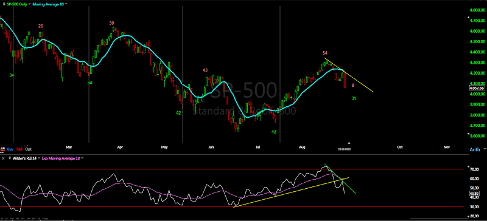This screenshot has width=487, height=221.
Task: Click the red cycle count label 54
Action: (x=325, y=53)
